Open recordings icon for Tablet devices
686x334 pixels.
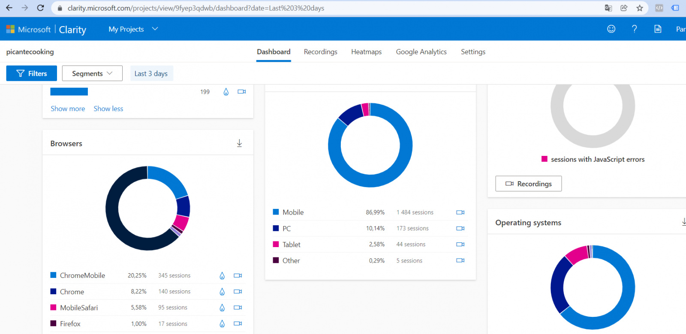click(x=460, y=245)
